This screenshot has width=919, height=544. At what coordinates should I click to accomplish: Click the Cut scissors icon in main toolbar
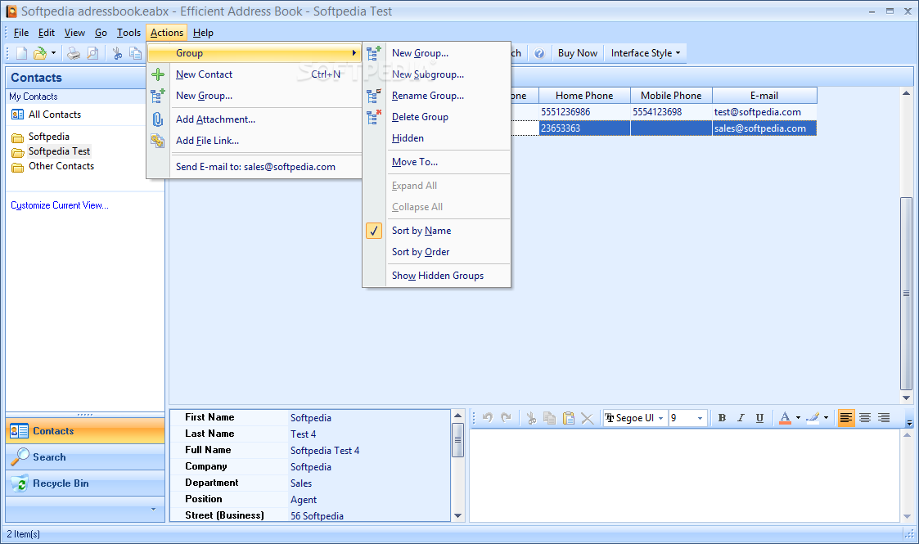tap(117, 53)
